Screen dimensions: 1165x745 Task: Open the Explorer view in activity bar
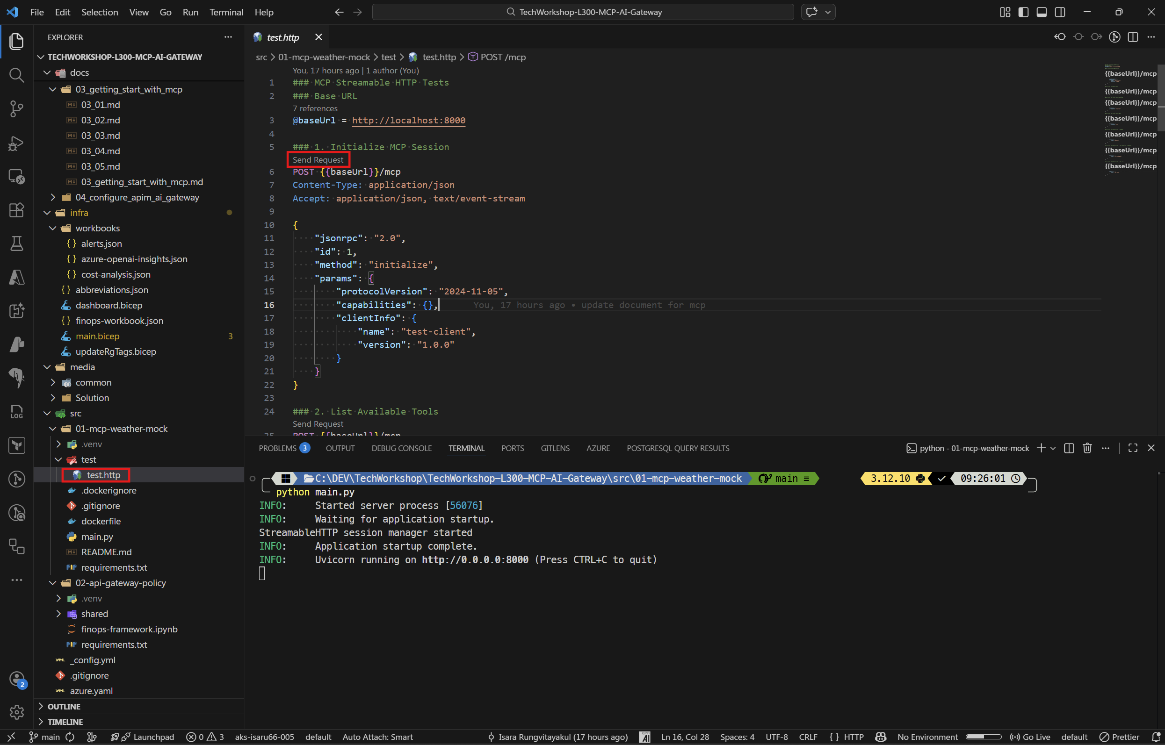pyautogui.click(x=16, y=41)
